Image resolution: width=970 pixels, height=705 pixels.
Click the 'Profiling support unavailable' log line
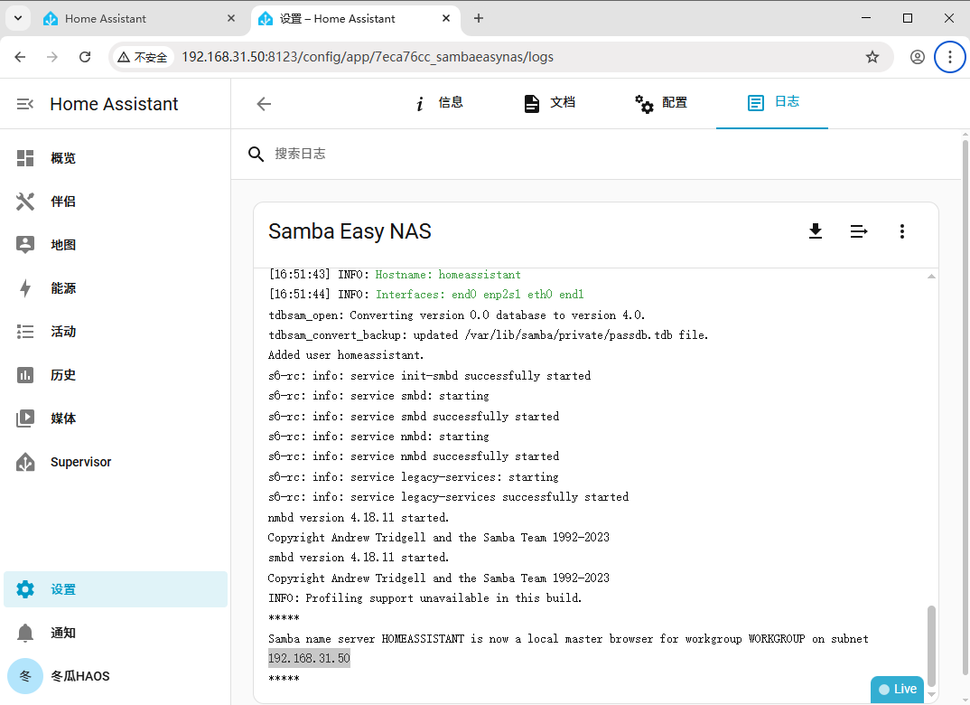(425, 598)
